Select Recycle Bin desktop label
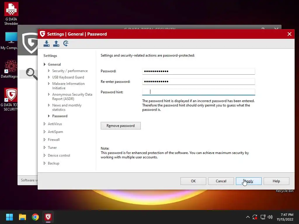The width and height of the screenshot is (299, 224). coord(284,191)
